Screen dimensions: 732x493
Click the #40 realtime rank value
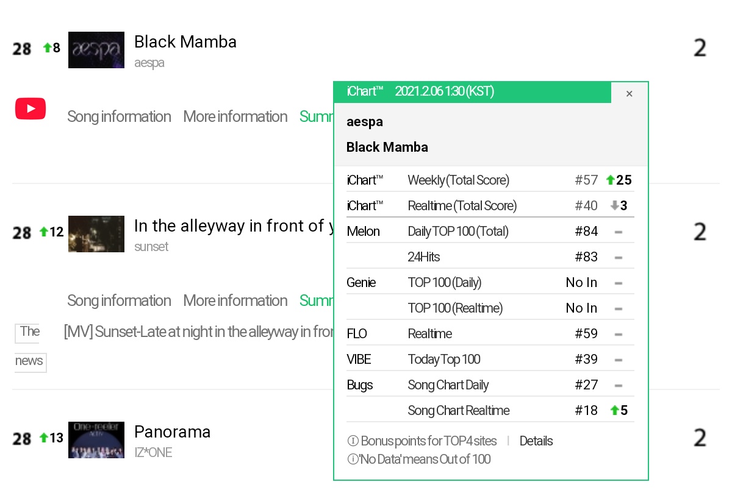coord(586,206)
